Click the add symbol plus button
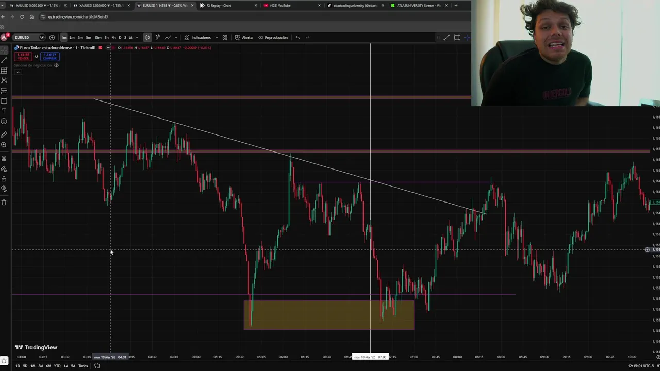This screenshot has width=660, height=371. [52, 37]
